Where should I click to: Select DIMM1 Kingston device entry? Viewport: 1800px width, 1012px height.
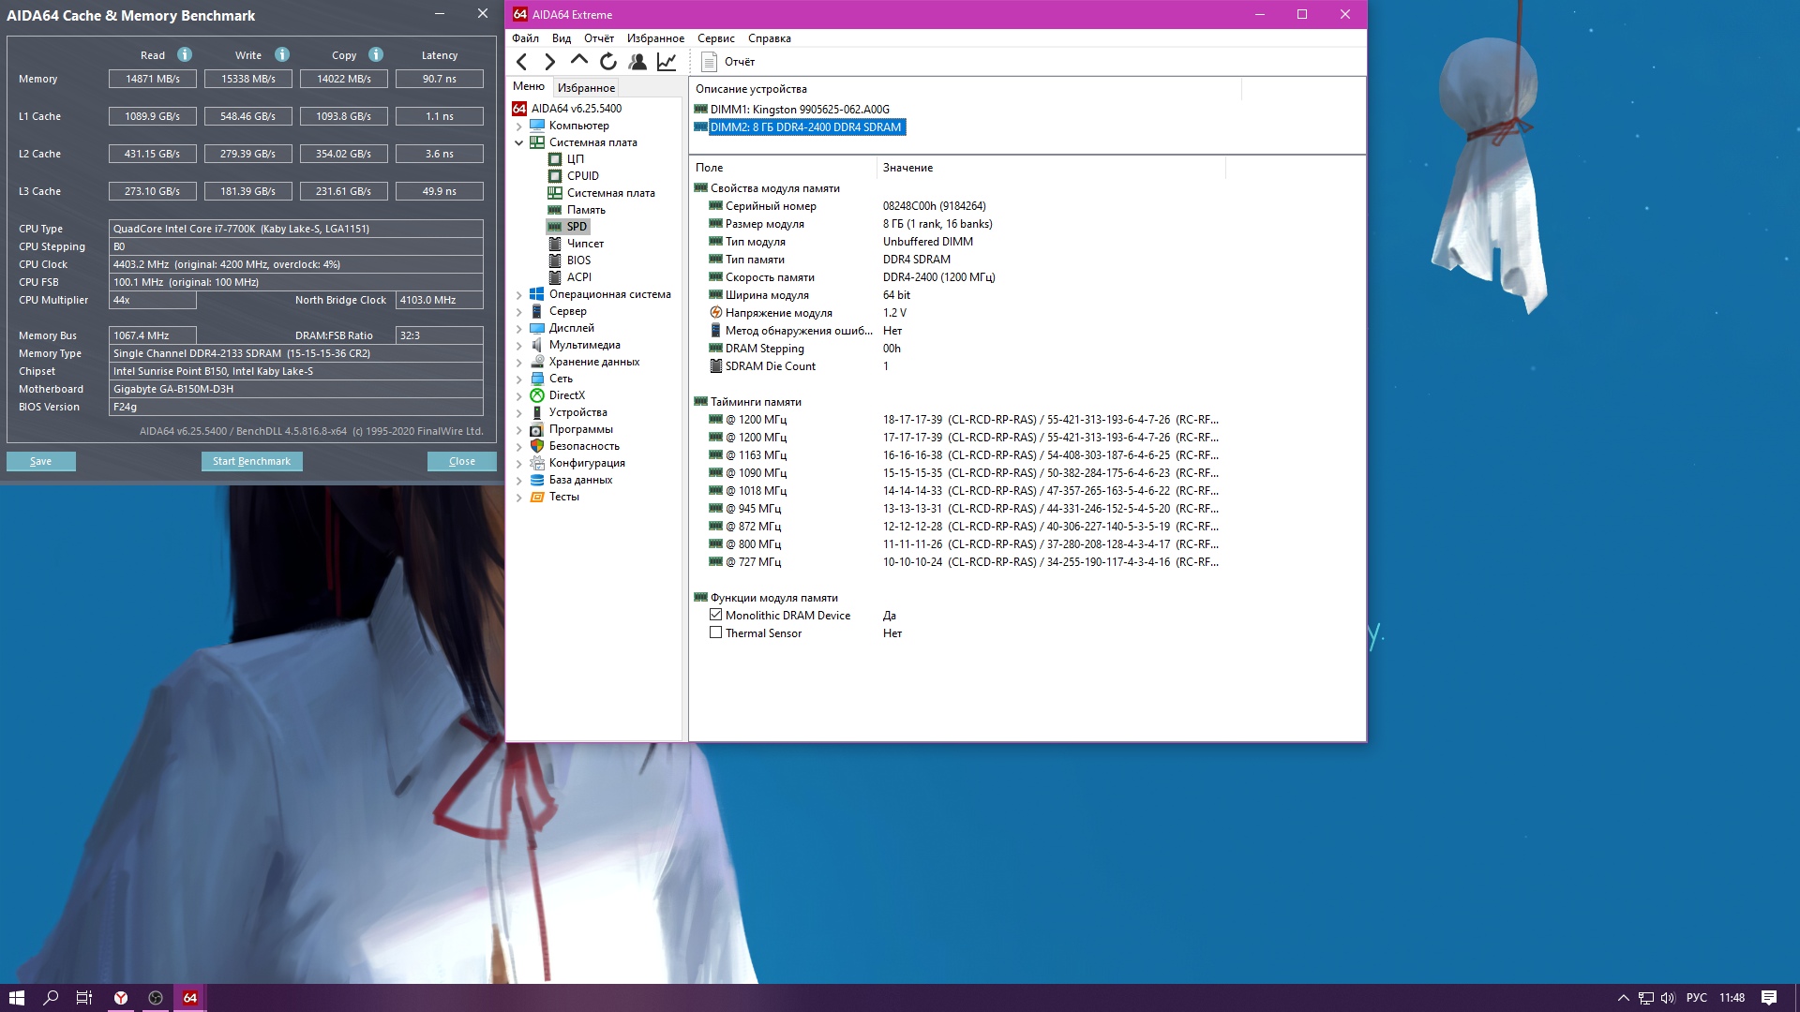tap(800, 109)
